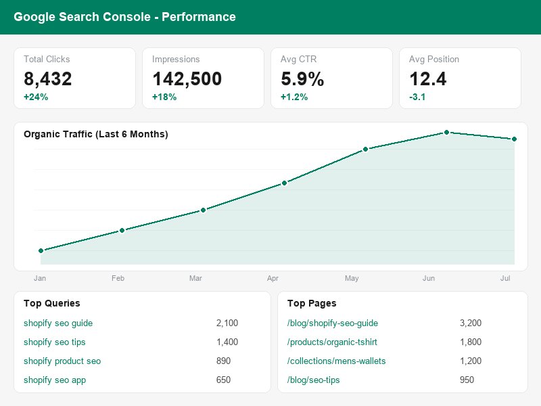Click the 2,100 clicks value in Top Queries
The width and height of the screenshot is (541, 406).
coord(227,323)
